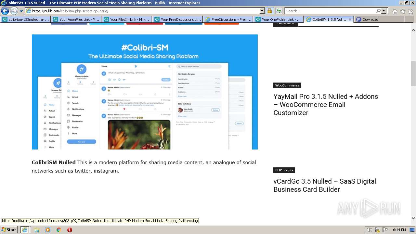This screenshot has width=416, height=234.
Task: Open the search provider dropdown arrow
Action: click(384, 11)
